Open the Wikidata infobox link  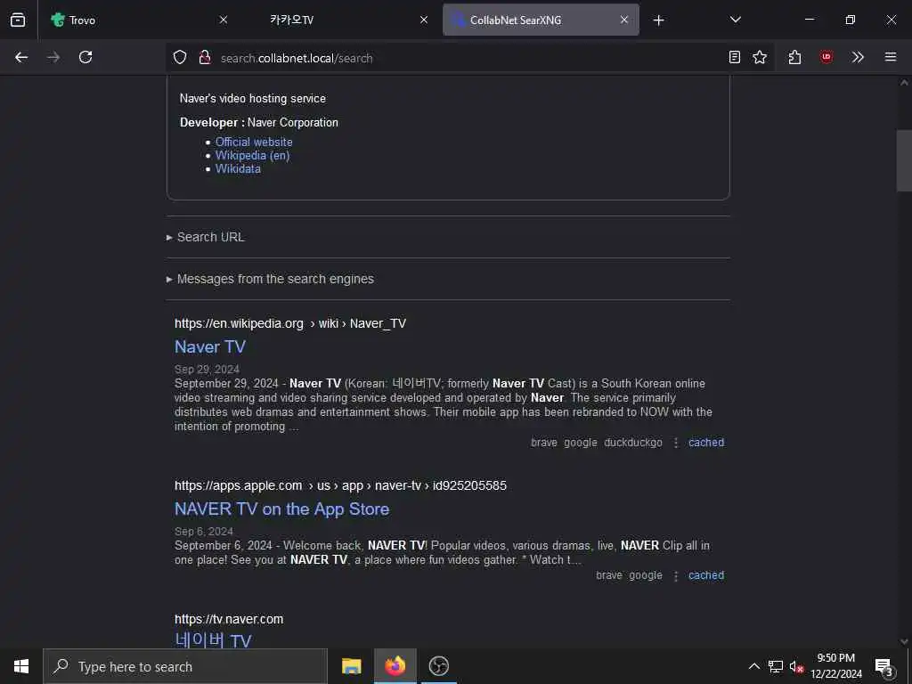[x=238, y=168]
